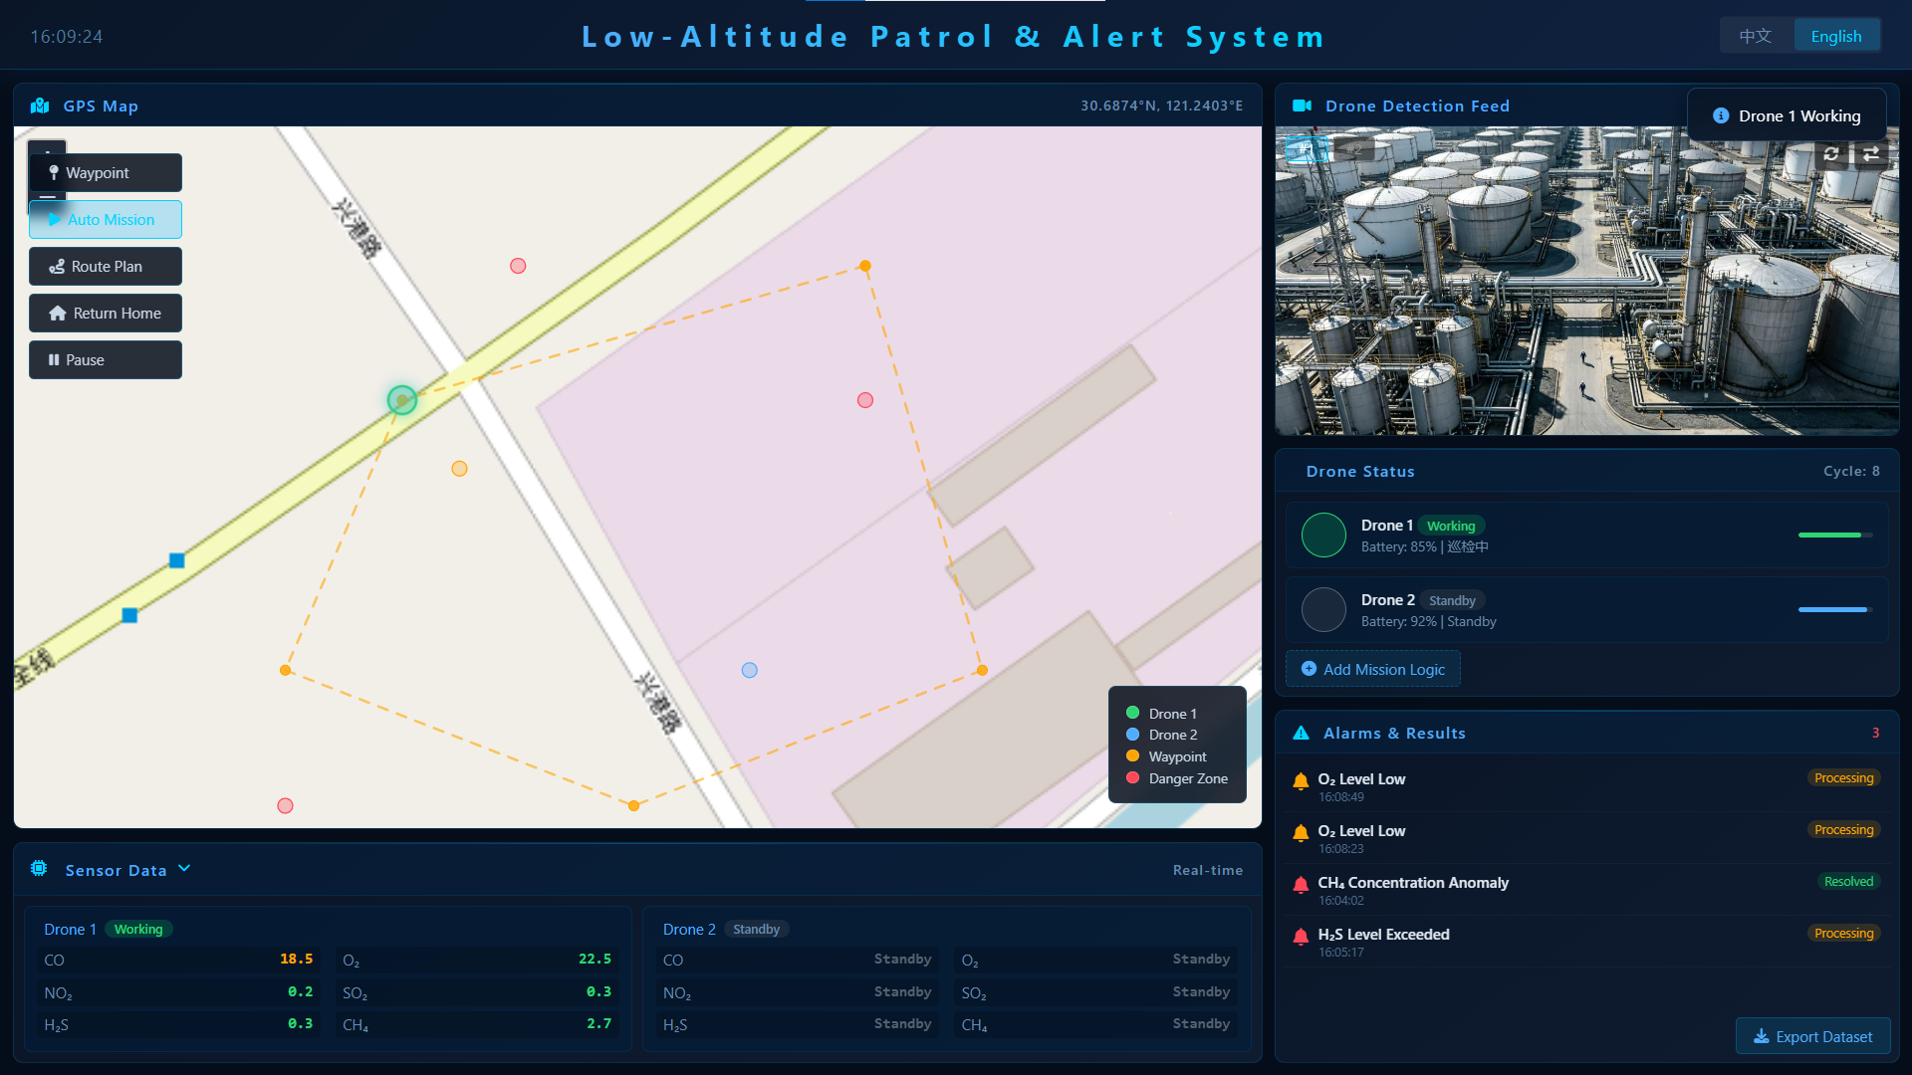
Task: Click the Drone 2 battery progress bar
Action: (x=1835, y=610)
